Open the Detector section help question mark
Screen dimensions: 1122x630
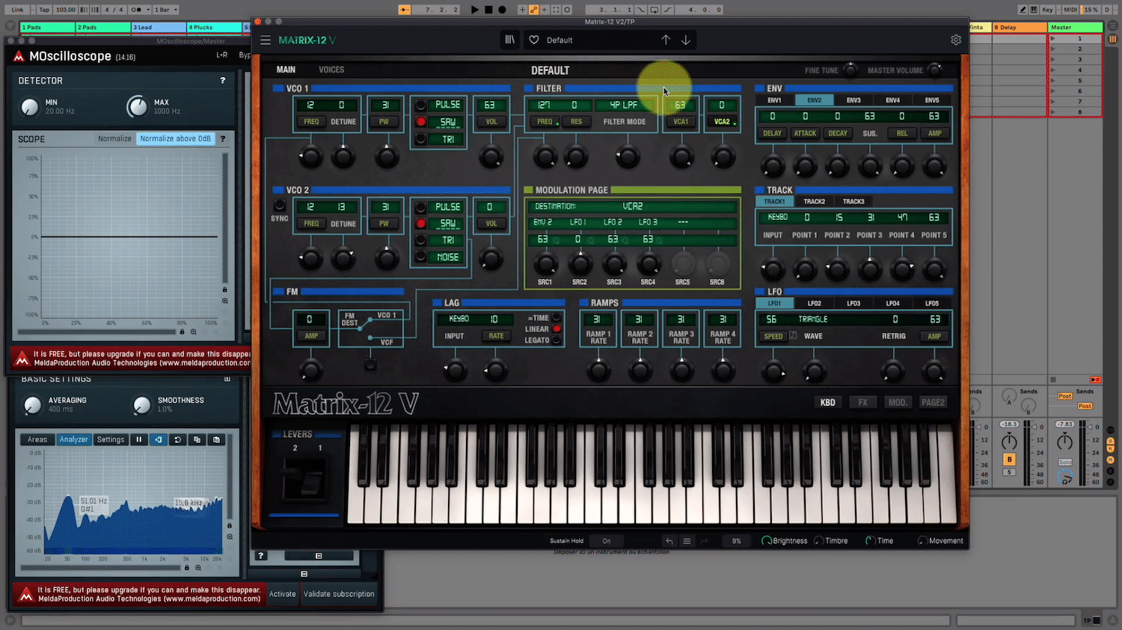pos(222,80)
